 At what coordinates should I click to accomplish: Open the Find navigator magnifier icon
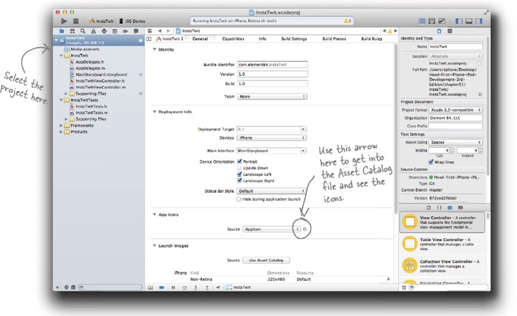tap(83, 31)
